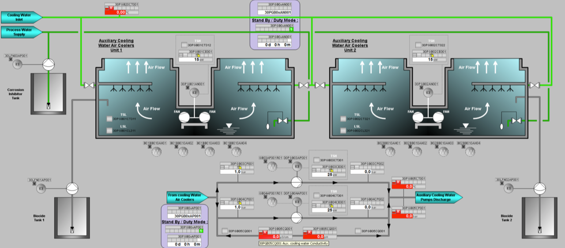Select the Unit 1 cooling water inlet valve
This screenshot has width=565, height=248.
click(x=89, y=85)
